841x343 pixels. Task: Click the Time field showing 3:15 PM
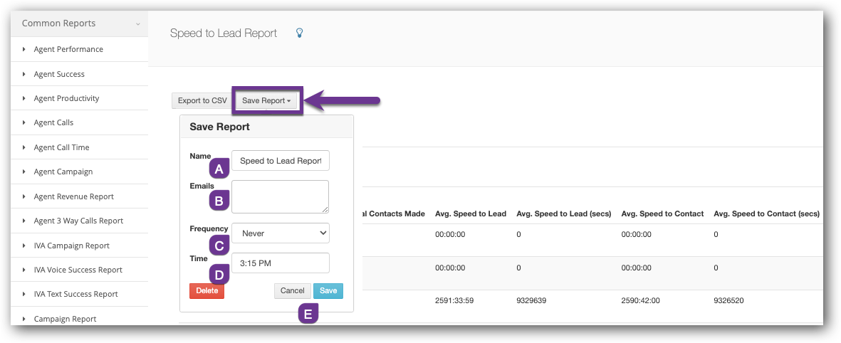[281, 263]
